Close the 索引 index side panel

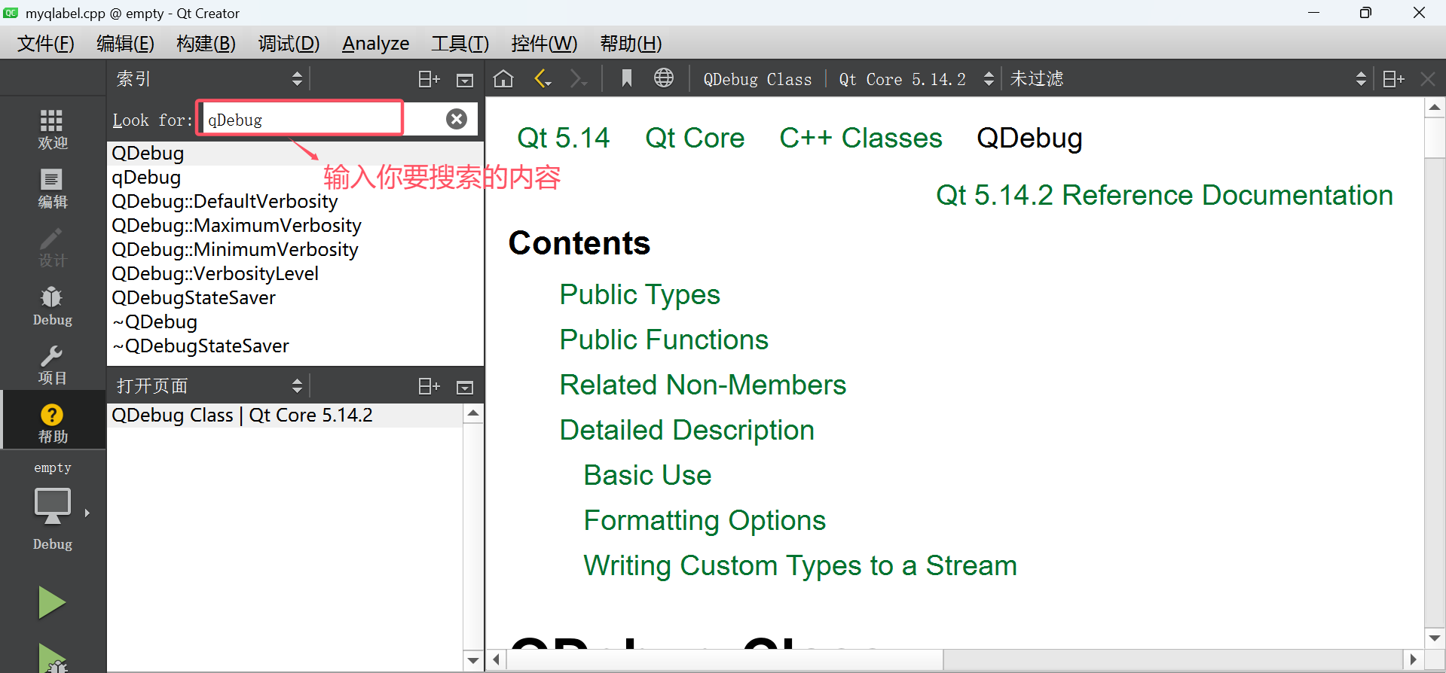point(465,80)
